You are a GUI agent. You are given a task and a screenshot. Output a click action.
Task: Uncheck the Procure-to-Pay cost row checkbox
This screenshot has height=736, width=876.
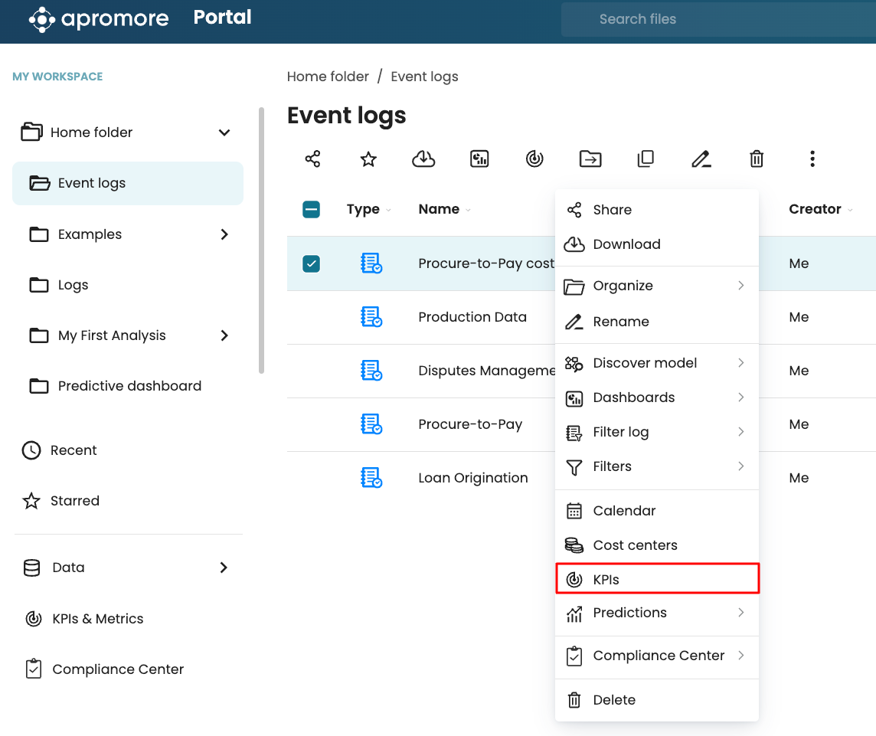(311, 263)
